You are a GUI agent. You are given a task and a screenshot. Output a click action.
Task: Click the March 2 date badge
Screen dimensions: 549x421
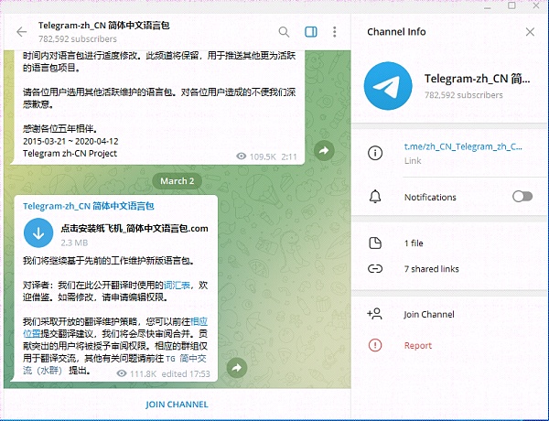(x=178, y=181)
